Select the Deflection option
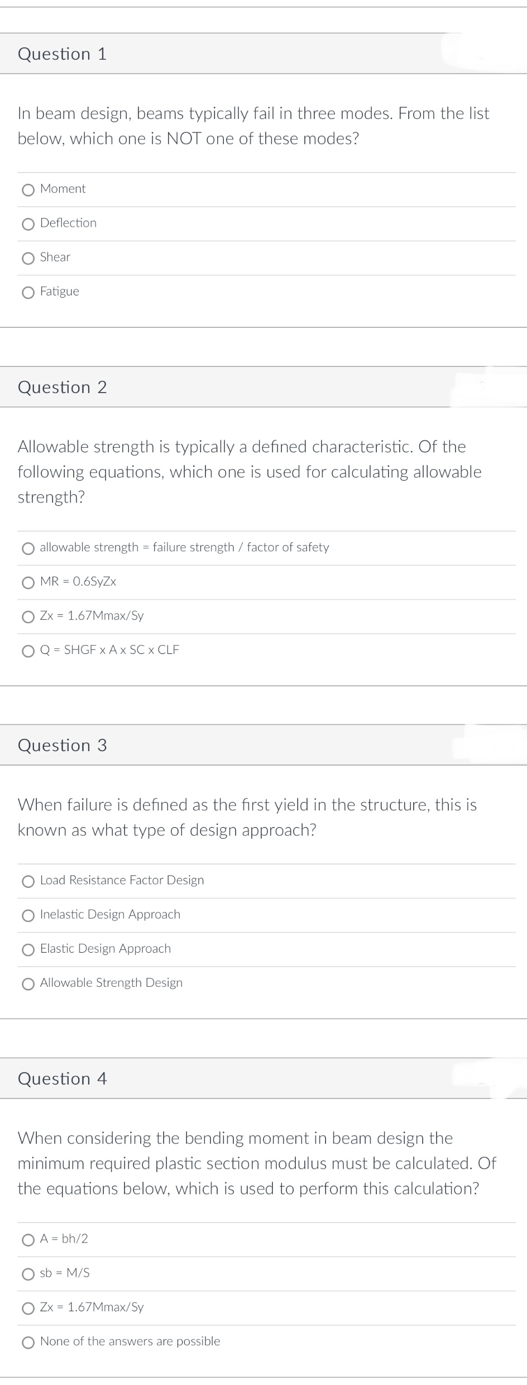This screenshot has height=1385, width=527. point(28,223)
